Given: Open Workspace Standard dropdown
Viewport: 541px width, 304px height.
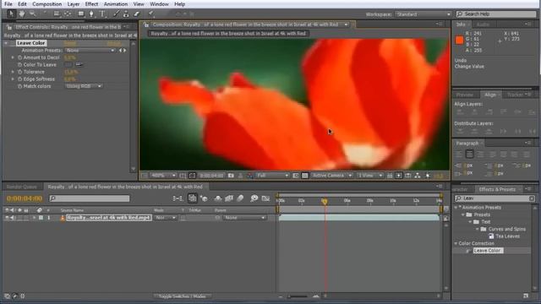Looking at the screenshot, I should (424, 14).
